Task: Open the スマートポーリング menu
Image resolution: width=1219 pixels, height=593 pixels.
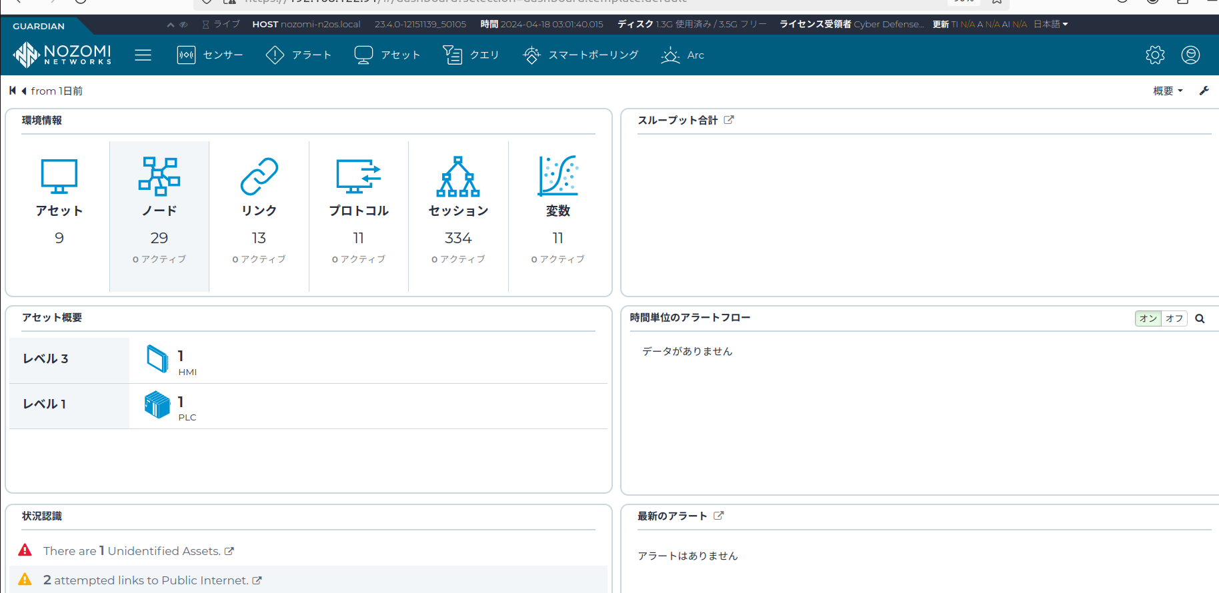Action: point(581,55)
